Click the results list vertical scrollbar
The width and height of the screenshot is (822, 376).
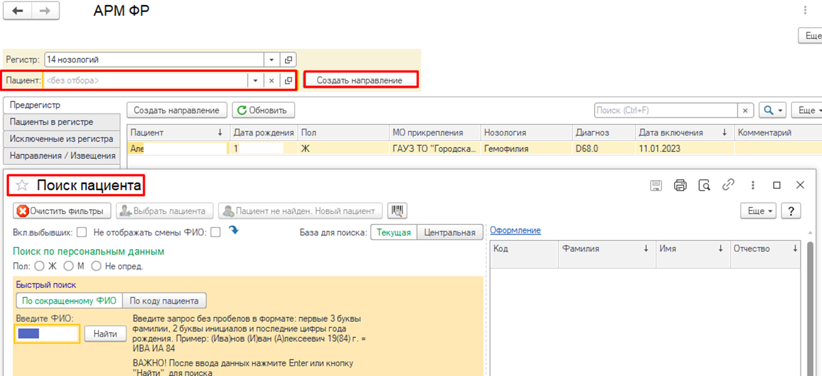[809, 304]
